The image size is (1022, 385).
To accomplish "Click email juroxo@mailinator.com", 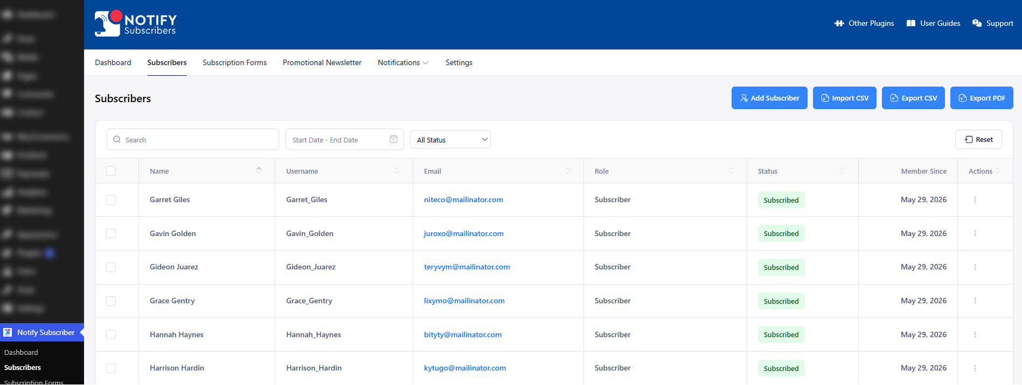I will [464, 233].
